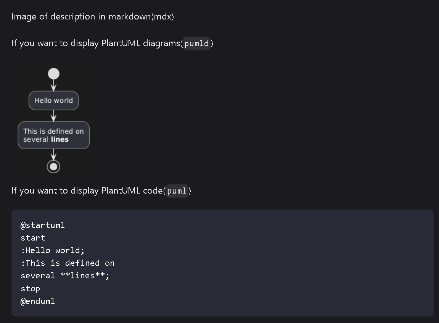Click the 'Image of description in markdown(mdx)' heading text
Screen dimensions: 439x323
click(93, 16)
